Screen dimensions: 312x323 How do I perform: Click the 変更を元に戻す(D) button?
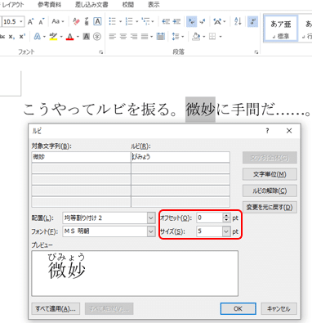[x=270, y=207]
